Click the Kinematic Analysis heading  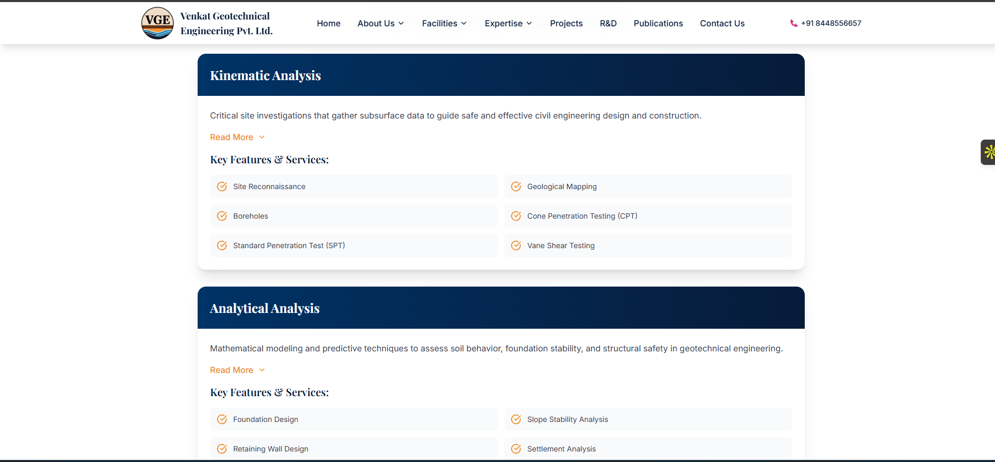tap(266, 75)
